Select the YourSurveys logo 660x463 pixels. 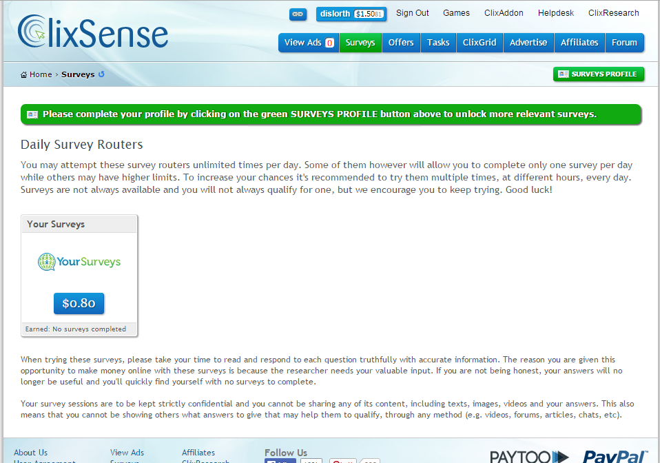click(79, 262)
